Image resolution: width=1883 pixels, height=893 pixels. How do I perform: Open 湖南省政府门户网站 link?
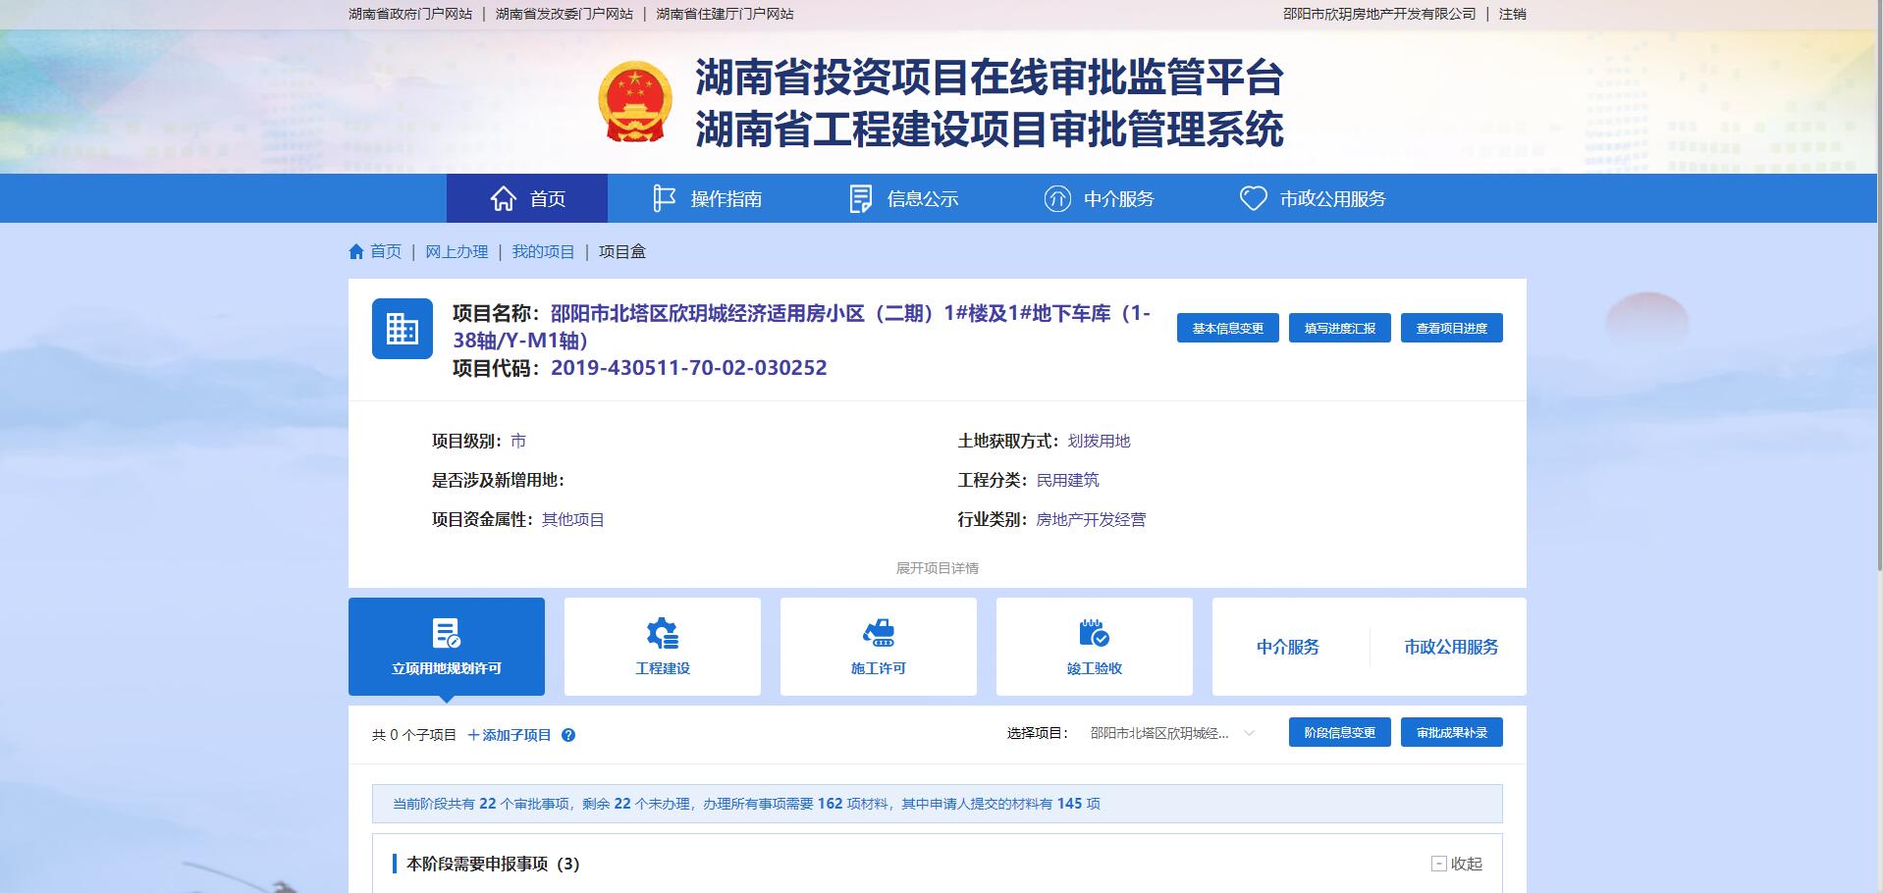pyautogui.click(x=410, y=14)
